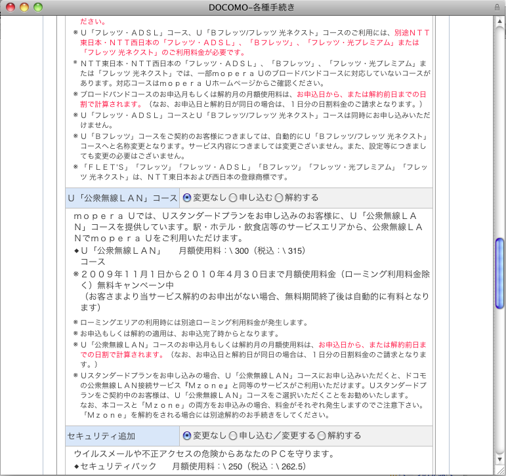Click the trademark note beginning 「FLET'S」「フレッツ」

click(251, 172)
